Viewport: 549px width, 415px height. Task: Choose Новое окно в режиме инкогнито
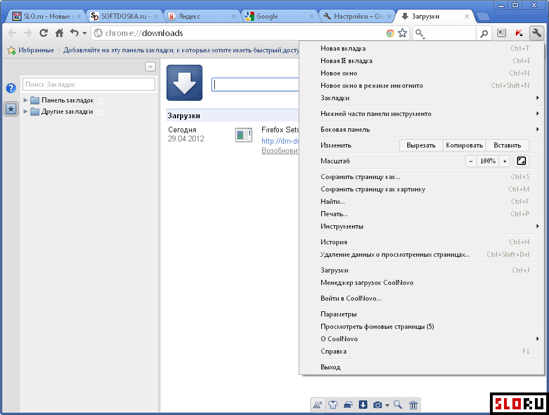click(431, 86)
